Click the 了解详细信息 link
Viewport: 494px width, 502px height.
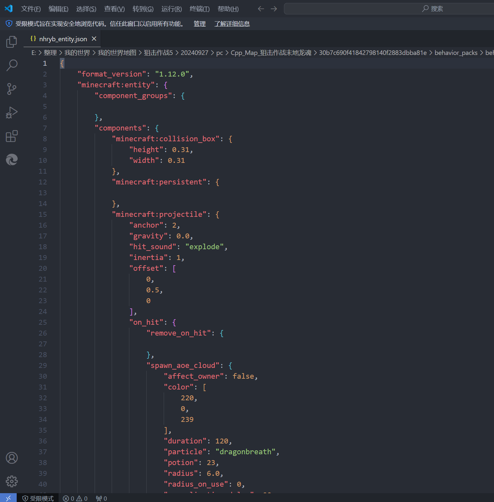coord(232,24)
